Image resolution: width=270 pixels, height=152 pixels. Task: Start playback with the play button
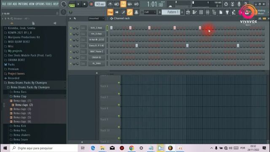(78, 4)
